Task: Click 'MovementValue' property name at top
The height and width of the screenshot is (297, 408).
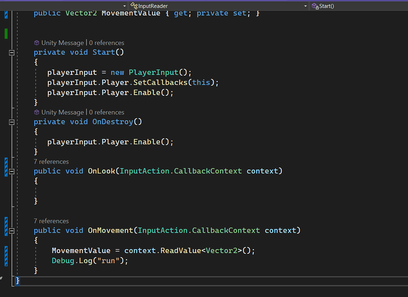Action: [x=131, y=13]
